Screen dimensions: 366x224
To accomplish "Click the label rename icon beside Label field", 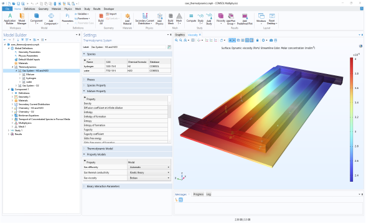I will [169, 47].
